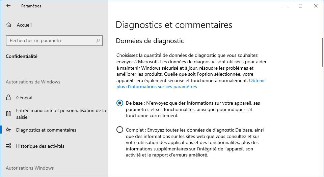Screen dimensions: 324x177
Task: Click the Général padlock icon
Action: (8, 97)
